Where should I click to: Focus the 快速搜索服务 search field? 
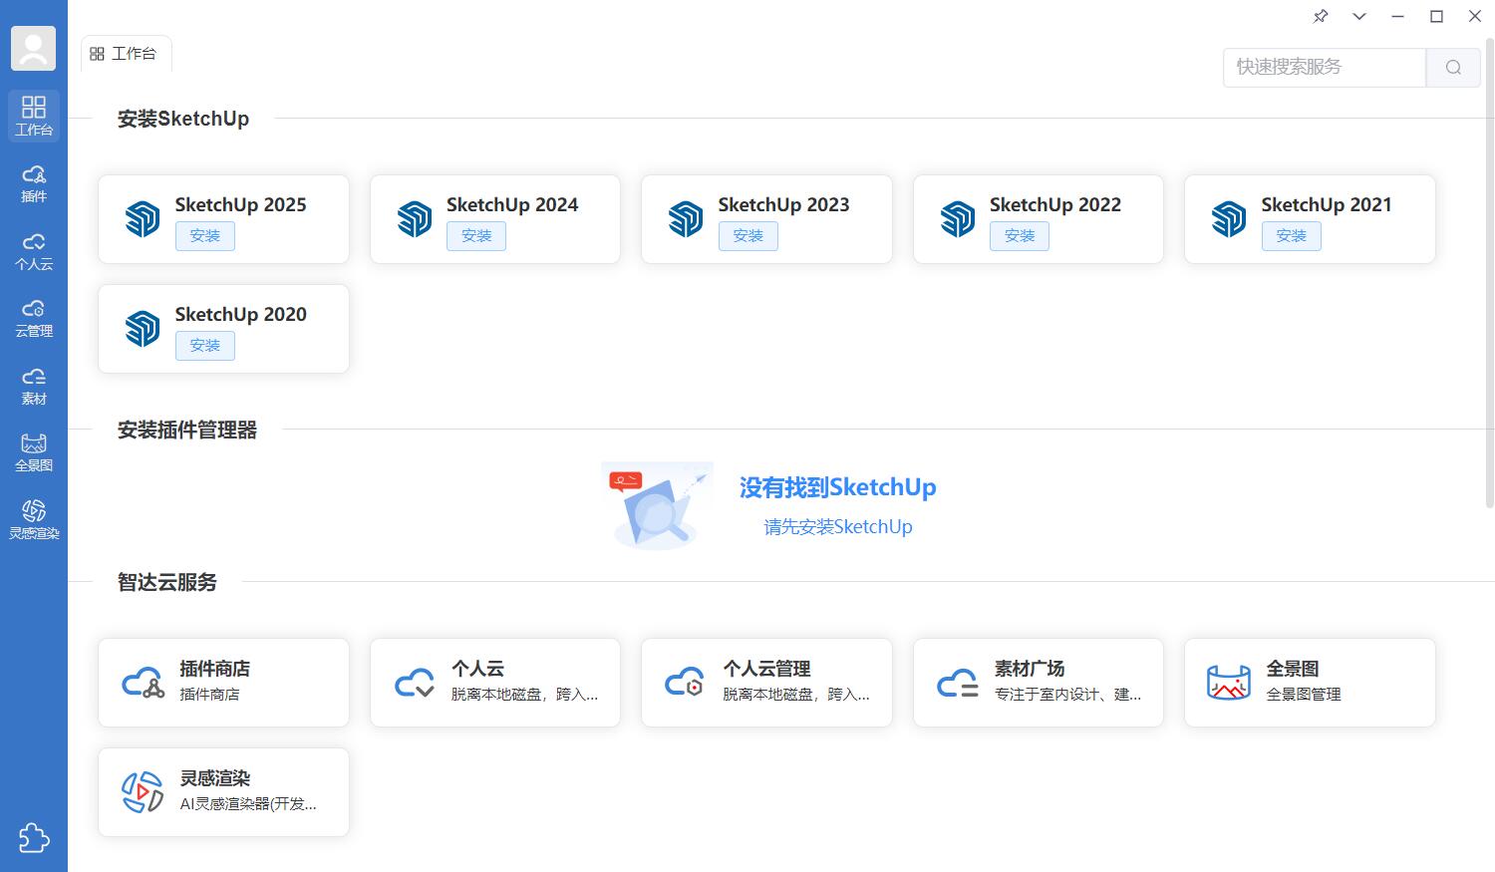click(1325, 67)
